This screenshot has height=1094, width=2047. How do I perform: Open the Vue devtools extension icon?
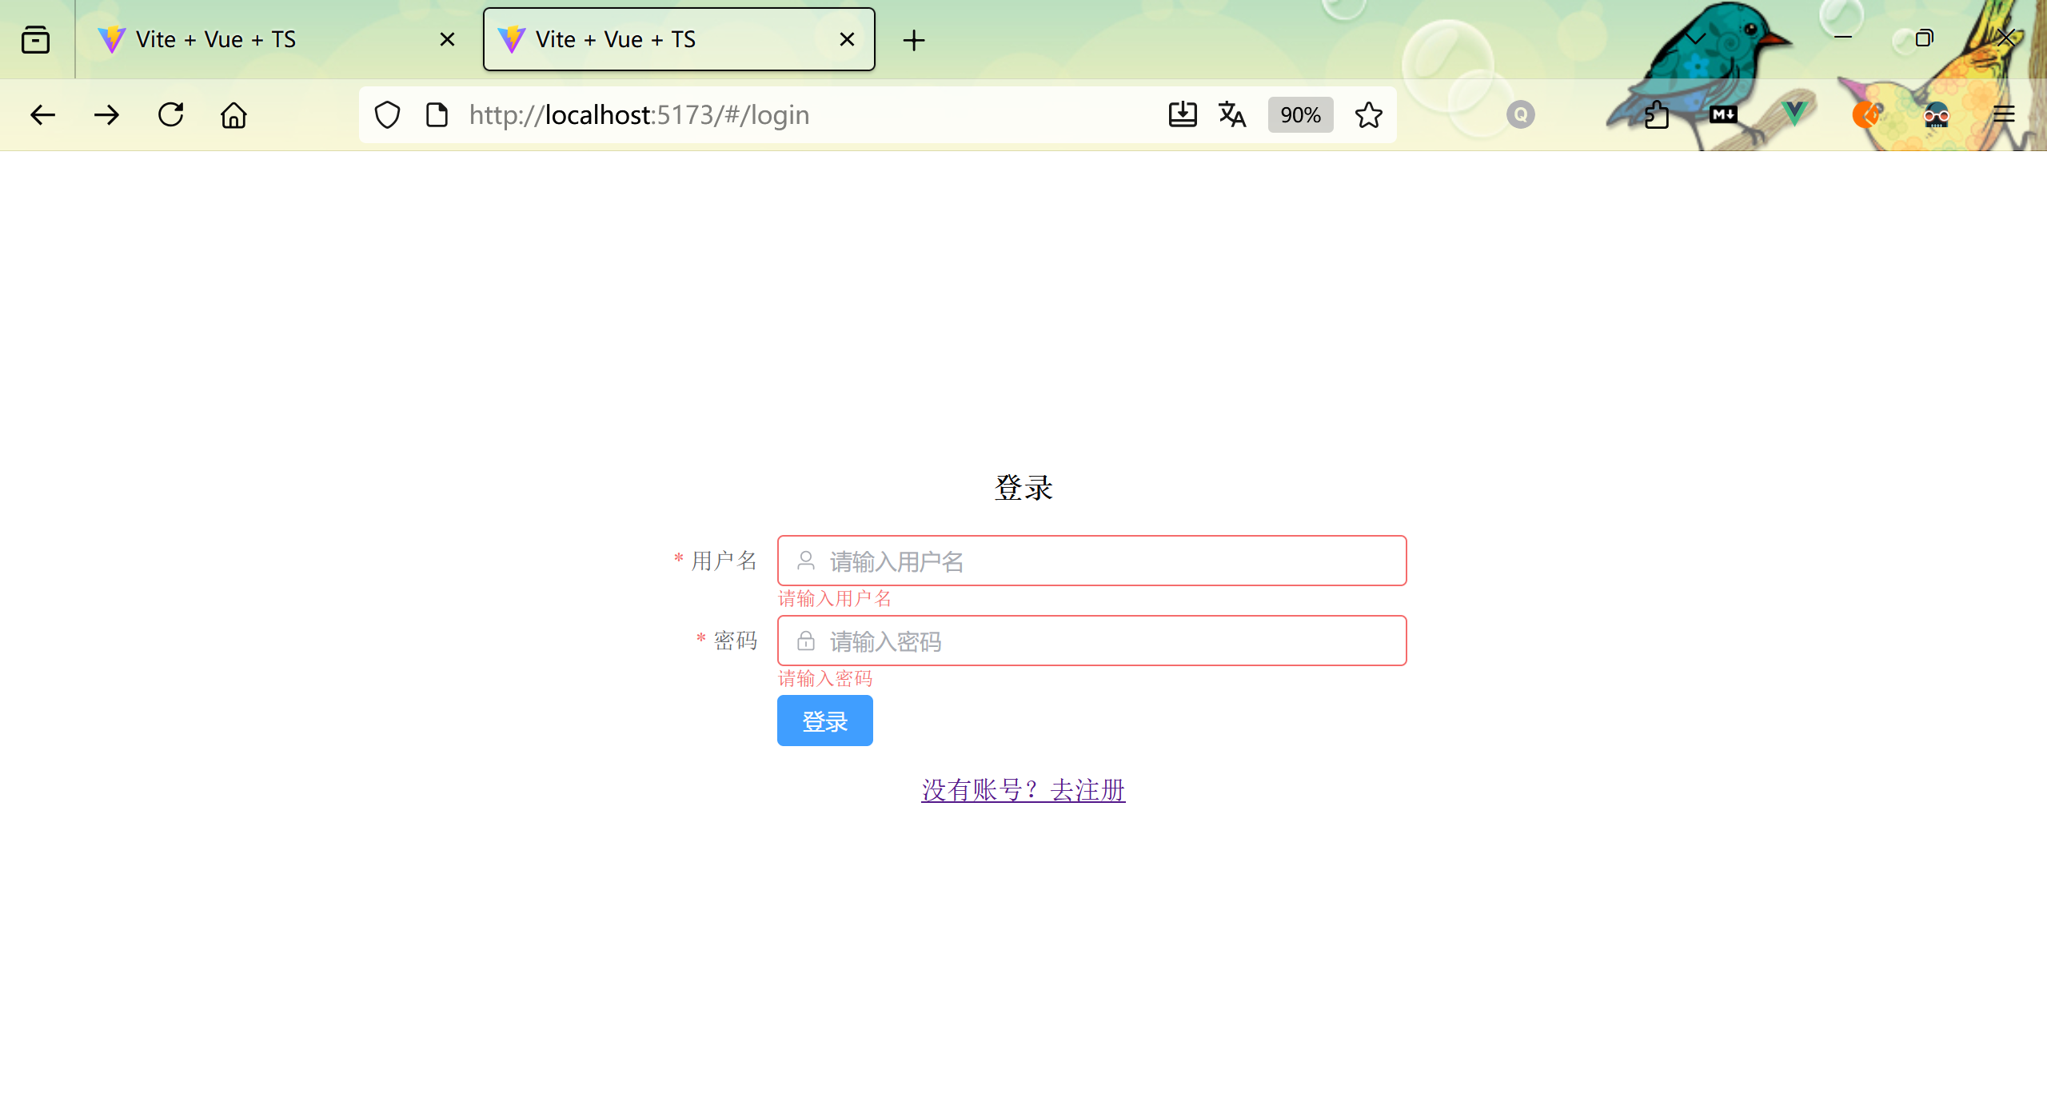coord(1794,114)
